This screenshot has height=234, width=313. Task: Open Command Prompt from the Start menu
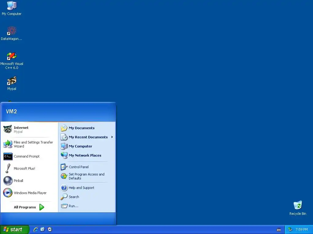29,156
